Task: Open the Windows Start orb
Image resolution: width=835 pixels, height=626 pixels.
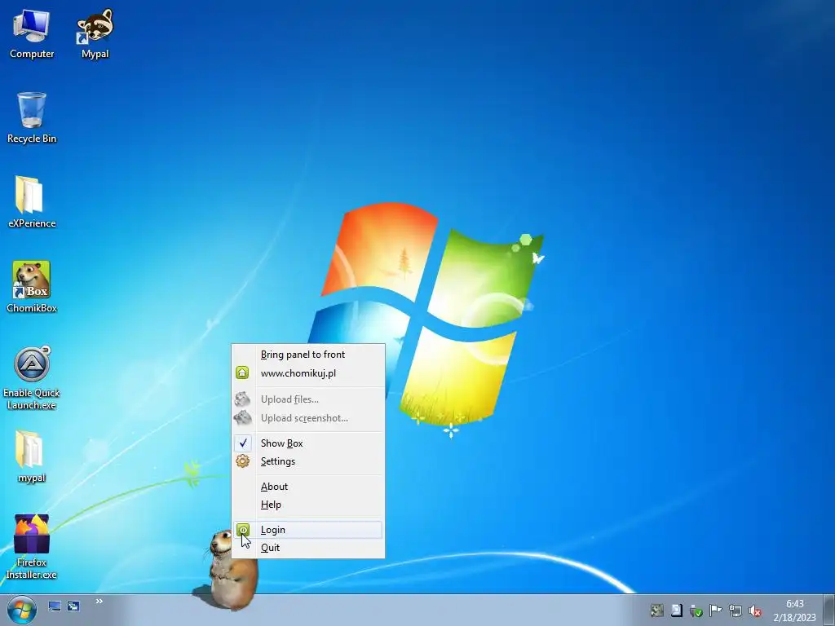Action: pyautogui.click(x=22, y=610)
